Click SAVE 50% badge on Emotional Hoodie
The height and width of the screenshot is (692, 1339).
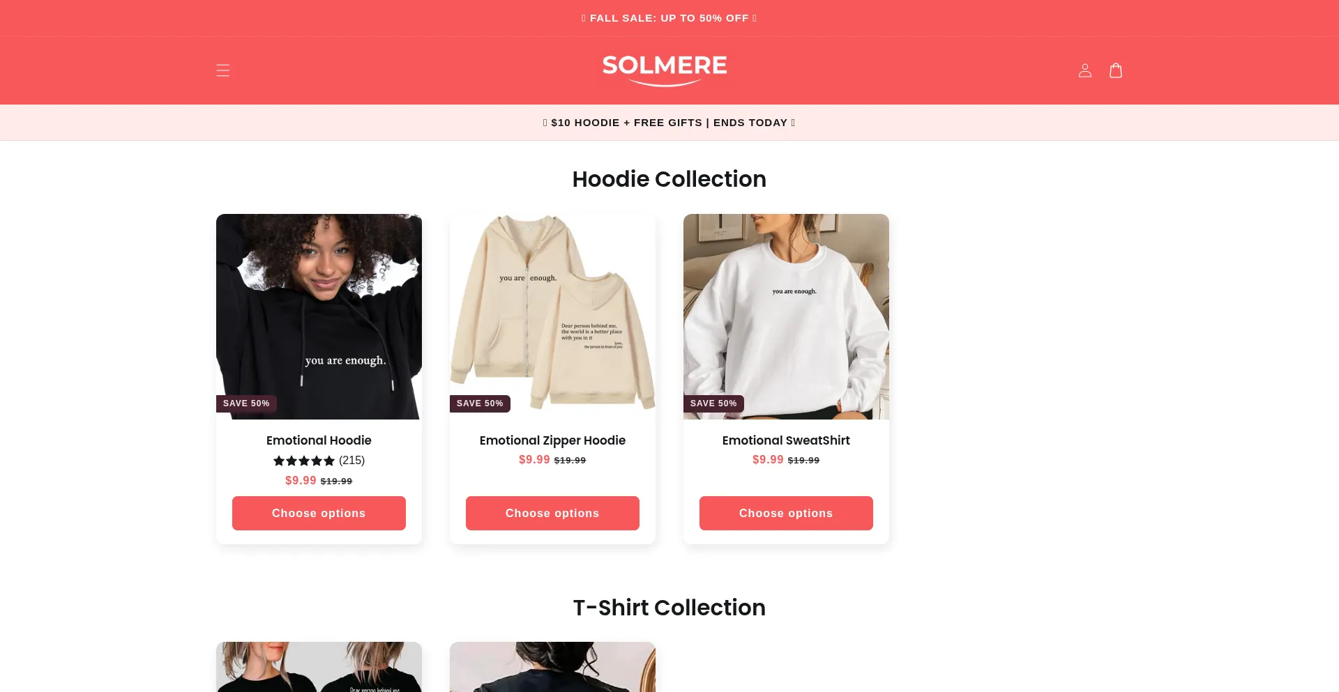coord(246,403)
